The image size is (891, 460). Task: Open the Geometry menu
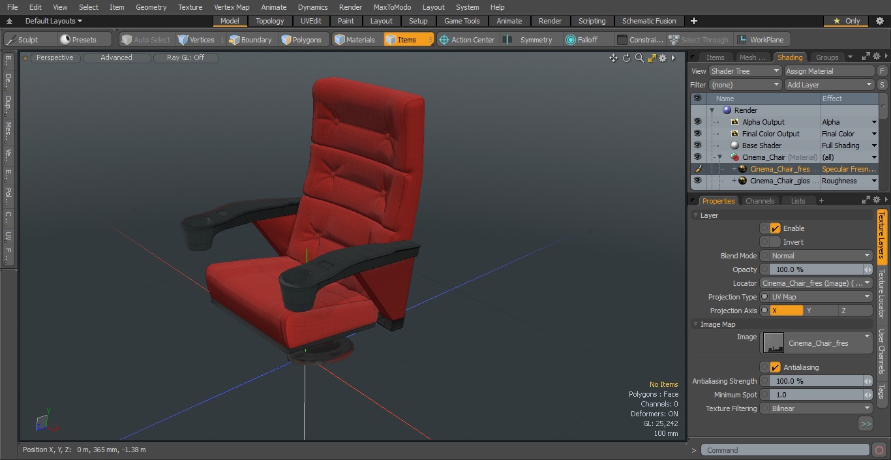coord(151,7)
